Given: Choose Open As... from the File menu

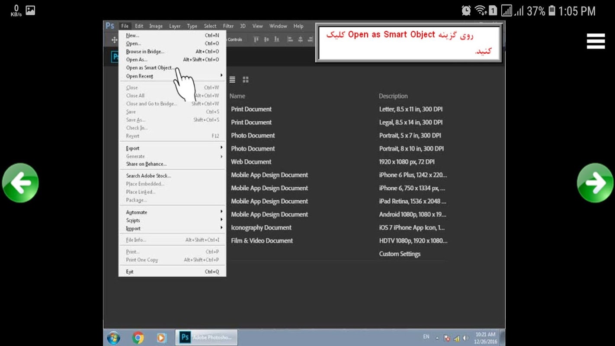Looking at the screenshot, I should pos(172,60).
